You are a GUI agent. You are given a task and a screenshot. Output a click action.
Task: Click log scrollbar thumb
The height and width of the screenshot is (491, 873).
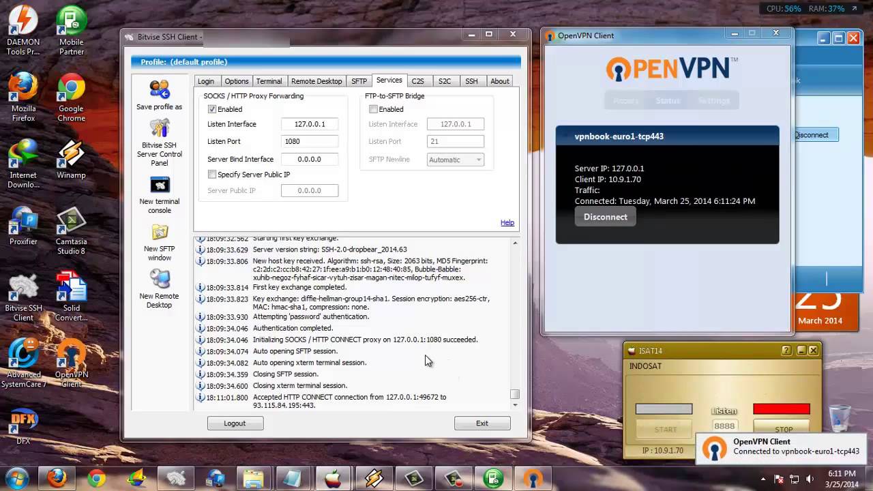[515, 394]
